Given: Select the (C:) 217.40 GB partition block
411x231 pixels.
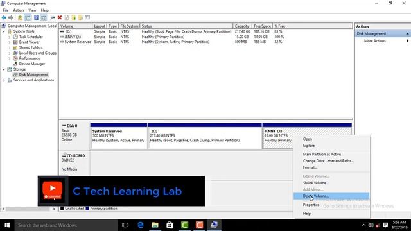Looking at the screenshot, I should click(205, 136).
